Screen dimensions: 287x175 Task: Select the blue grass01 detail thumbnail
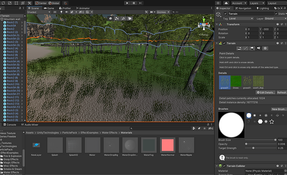224,82
